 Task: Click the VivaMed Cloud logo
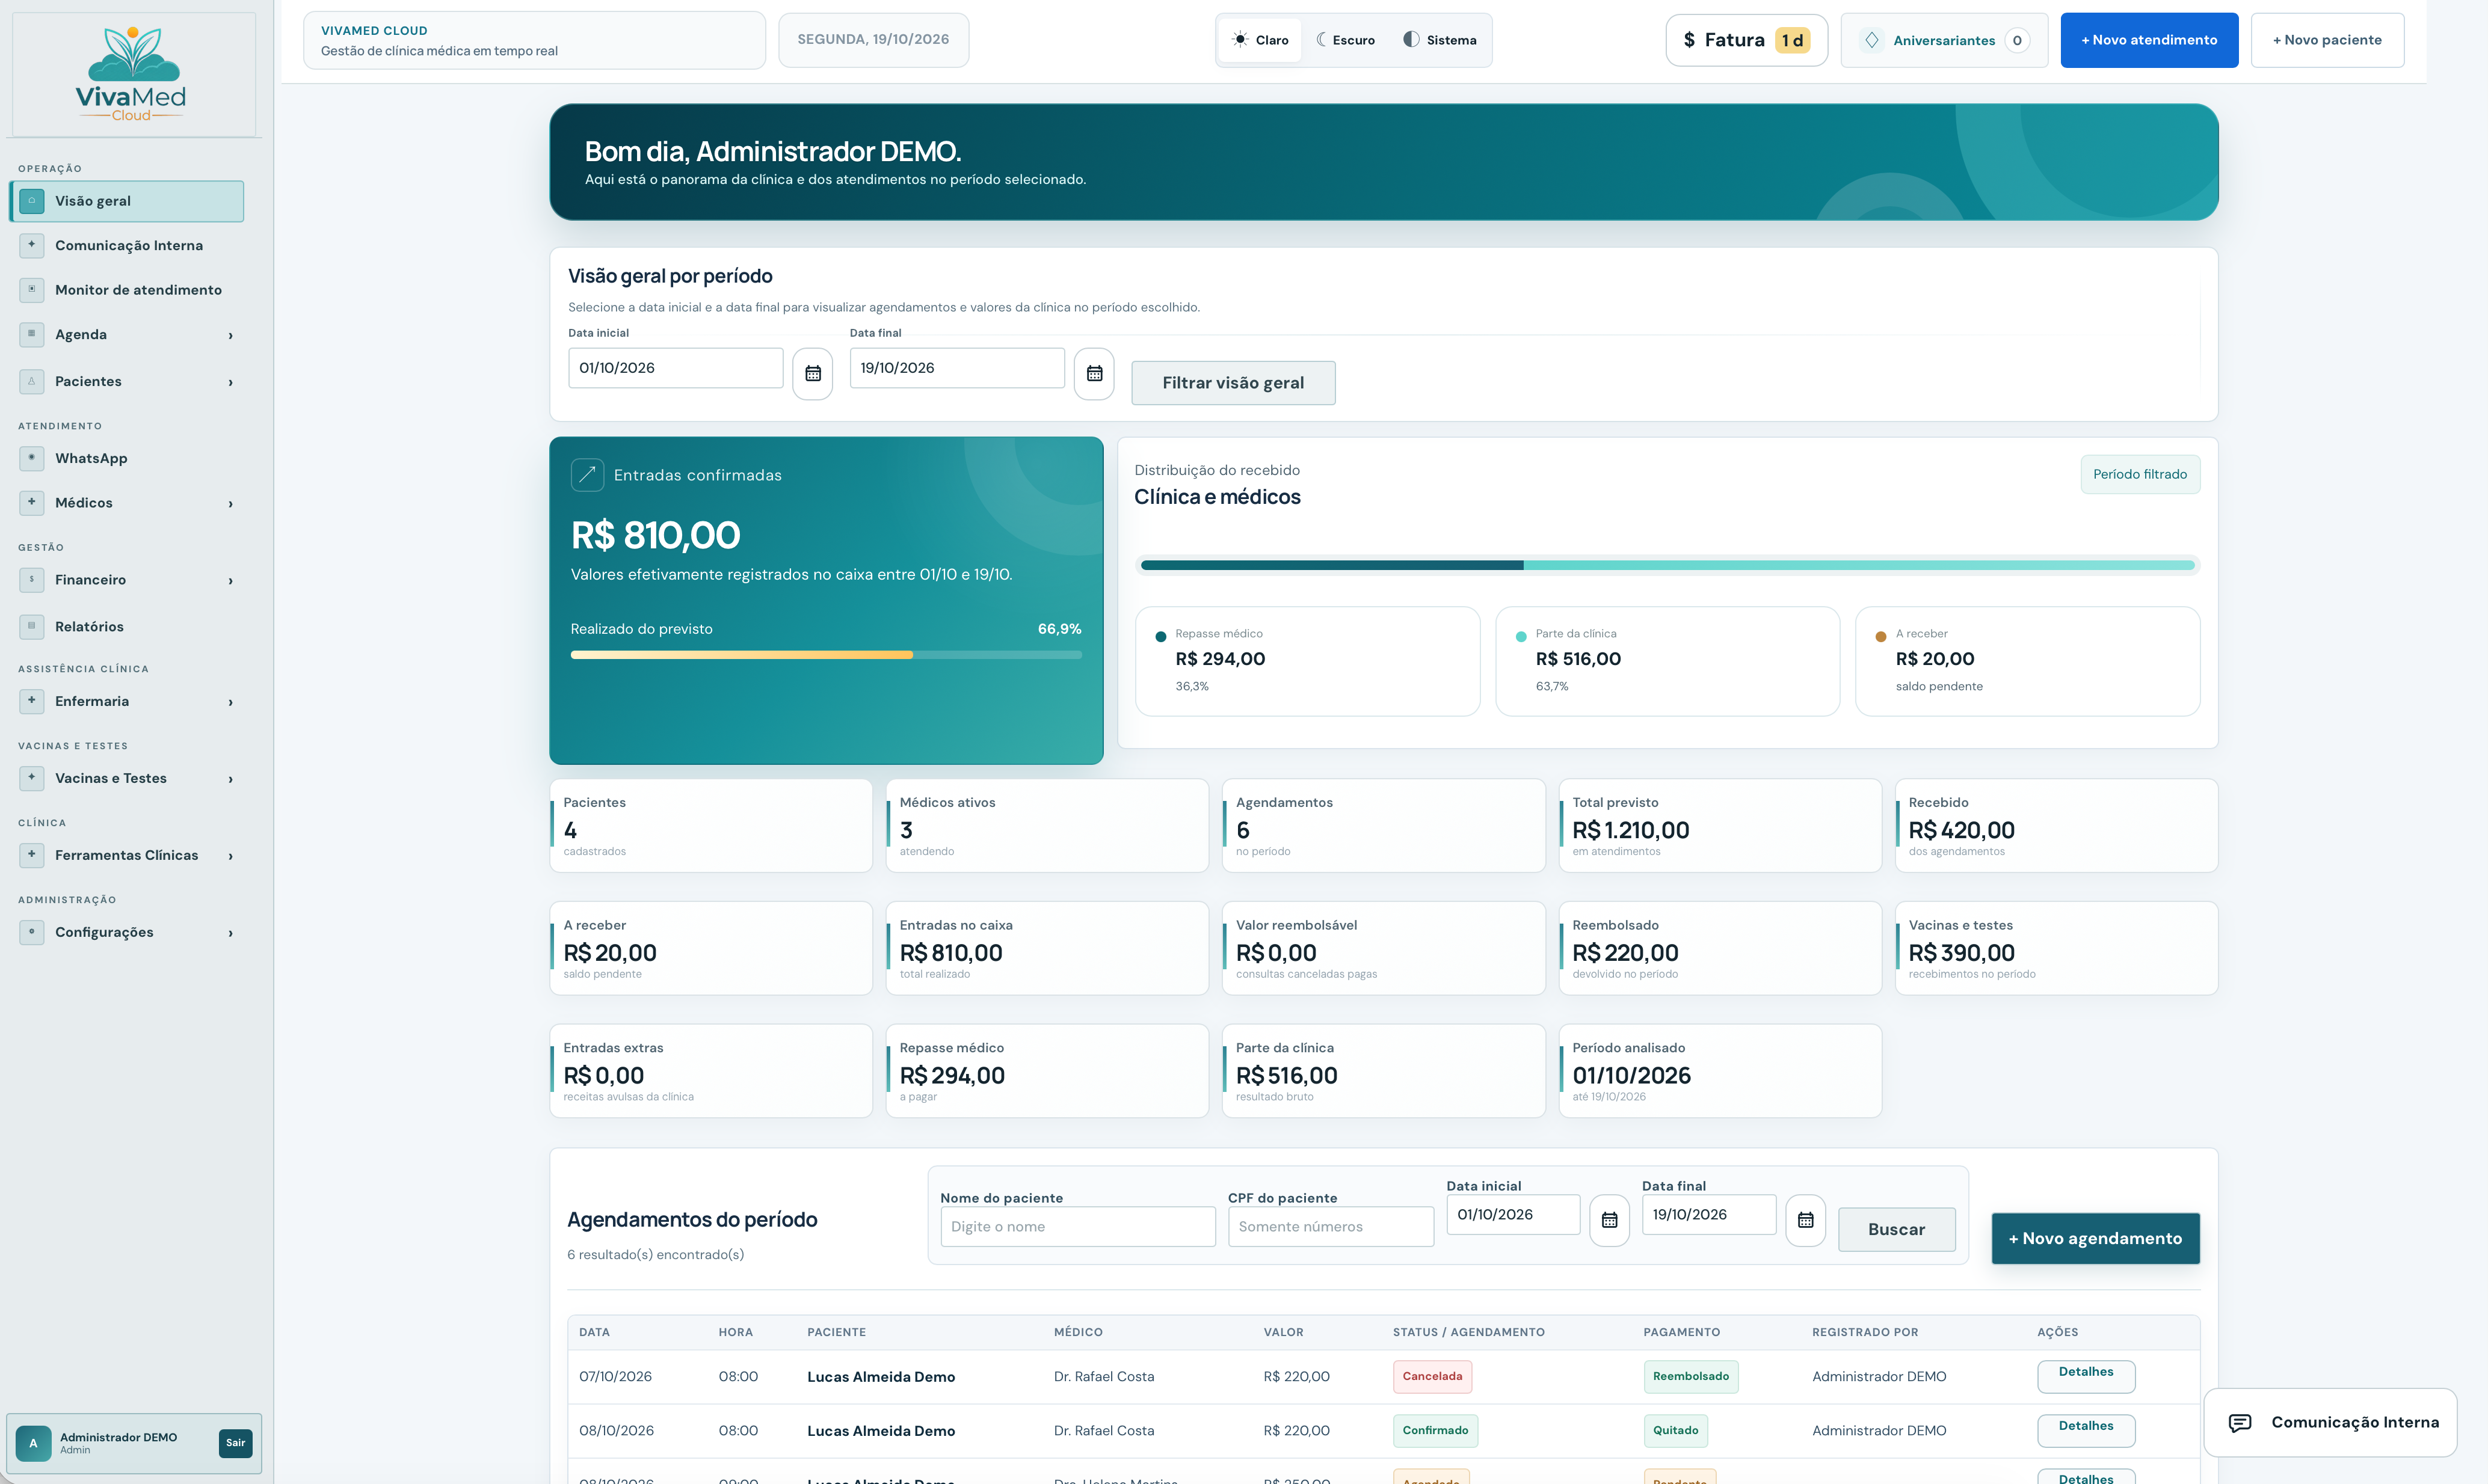132,74
